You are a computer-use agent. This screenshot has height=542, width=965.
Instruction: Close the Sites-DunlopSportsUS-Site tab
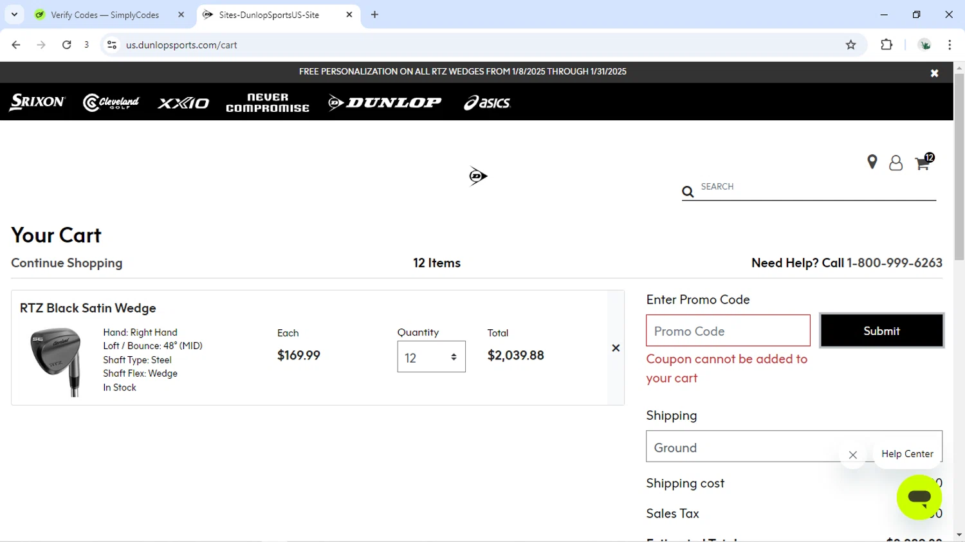(349, 15)
